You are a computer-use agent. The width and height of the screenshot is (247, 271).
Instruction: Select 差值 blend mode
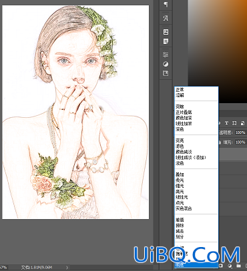(x=180, y=220)
